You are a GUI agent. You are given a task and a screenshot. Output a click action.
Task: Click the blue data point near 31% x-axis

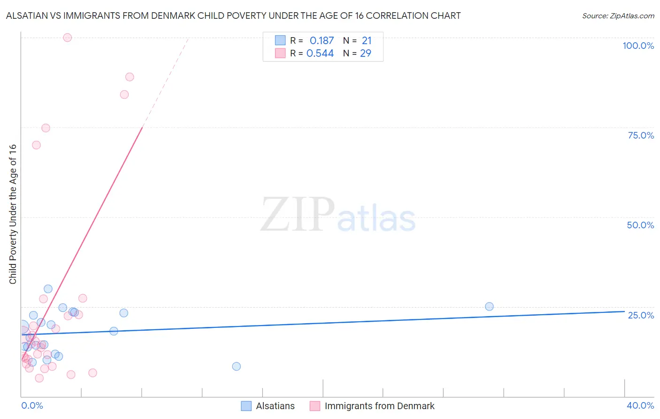489,306
